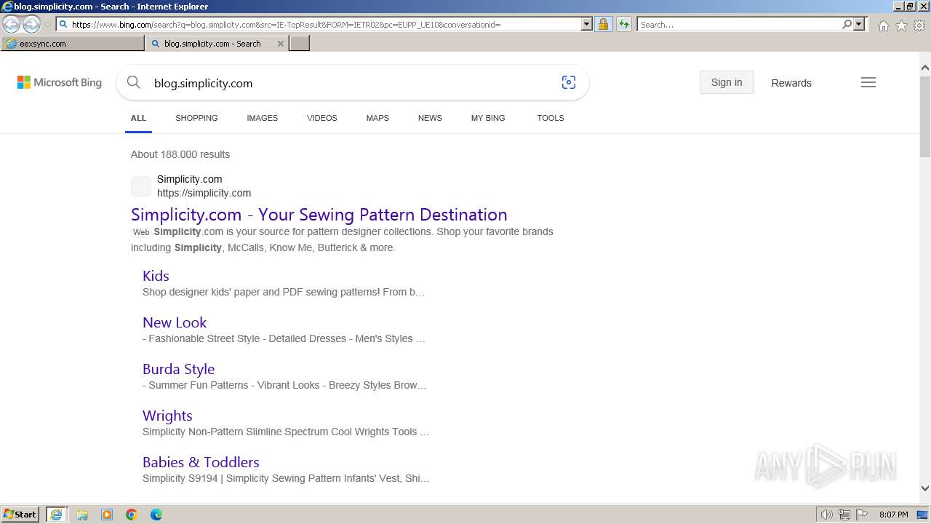Viewport: 931px width, 524px height.
Task: Switch to the SHOPPING tab
Action: click(196, 118)
